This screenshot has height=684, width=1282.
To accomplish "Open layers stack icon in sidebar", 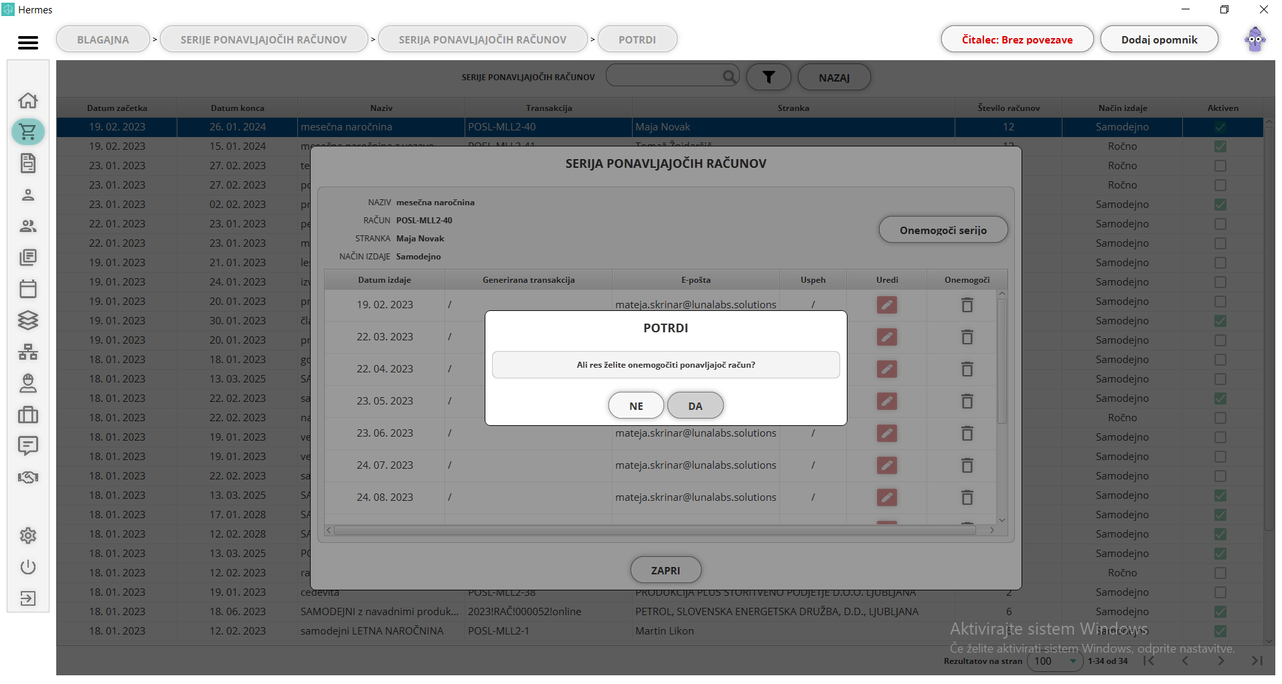I will coord(28,320).
